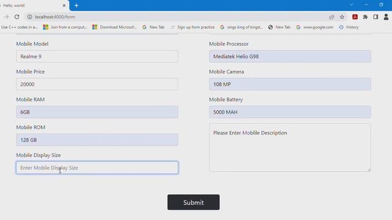Open 'Download Microsof...' bookmark
This screenshot has height=220, width=392.
point(115,27)
